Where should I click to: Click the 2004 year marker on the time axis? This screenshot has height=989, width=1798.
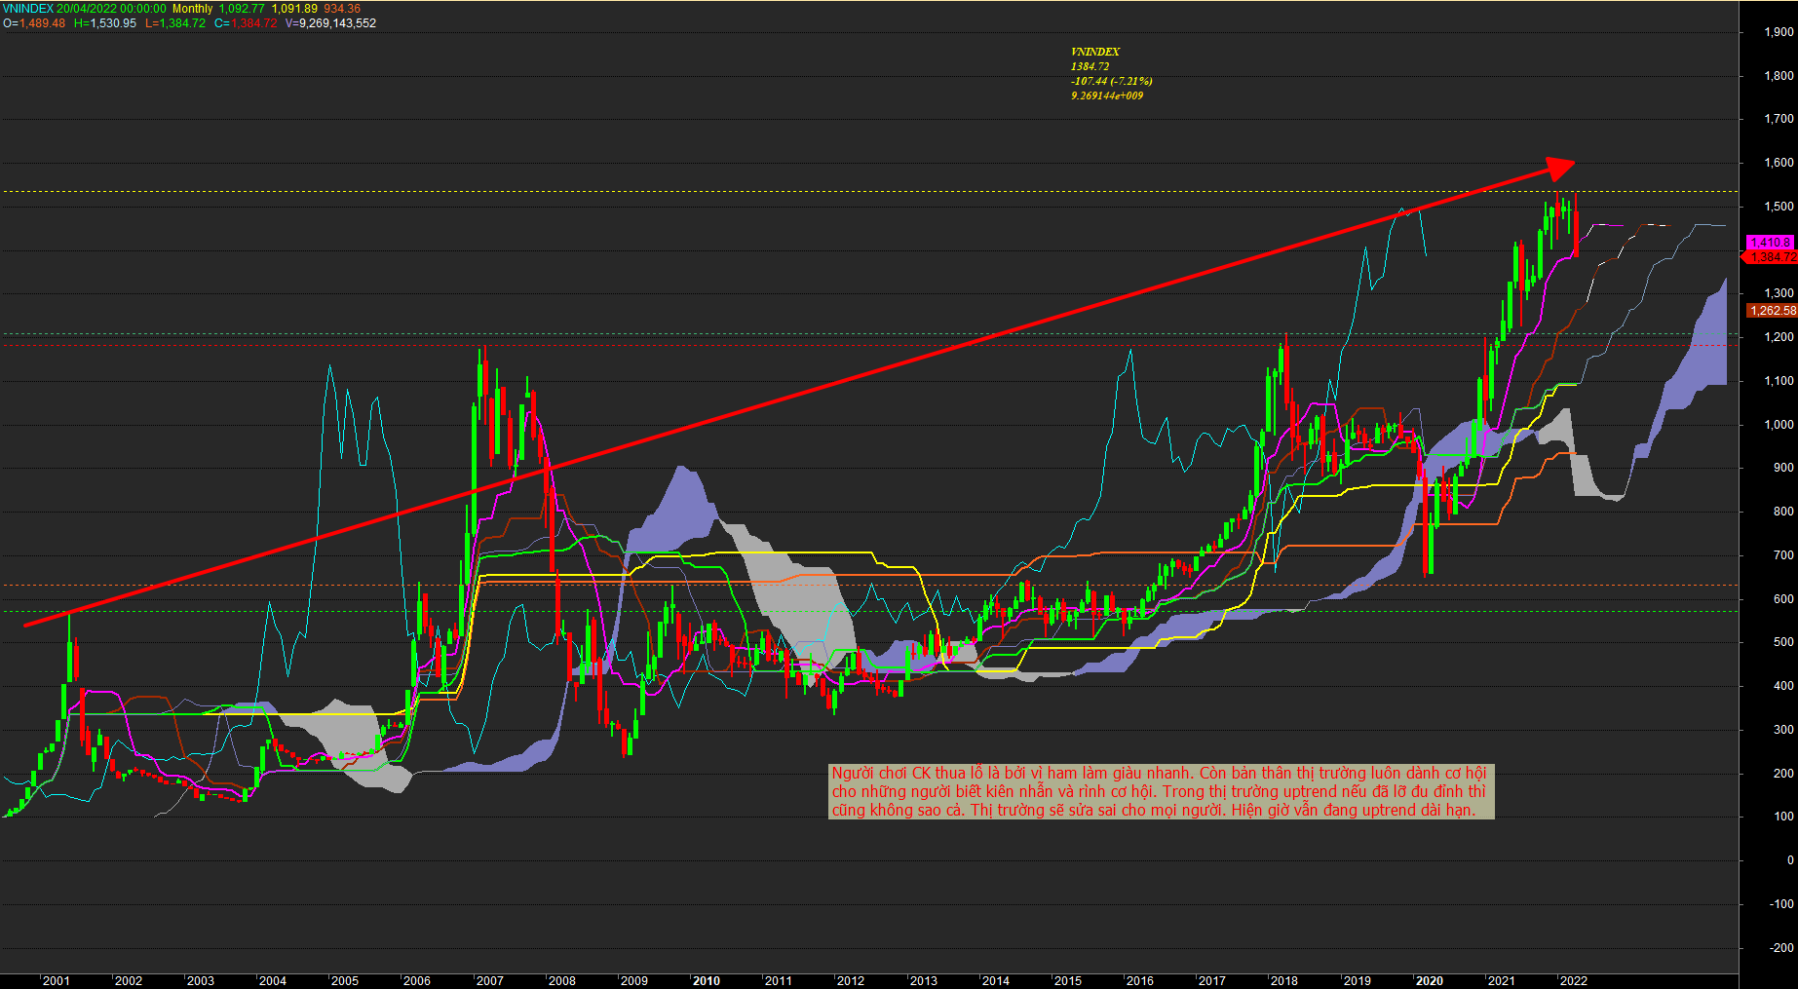pos(273,981)
